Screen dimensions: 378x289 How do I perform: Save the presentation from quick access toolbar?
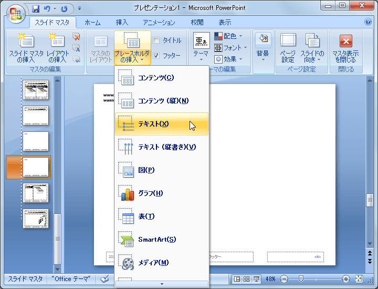point(36,9)
